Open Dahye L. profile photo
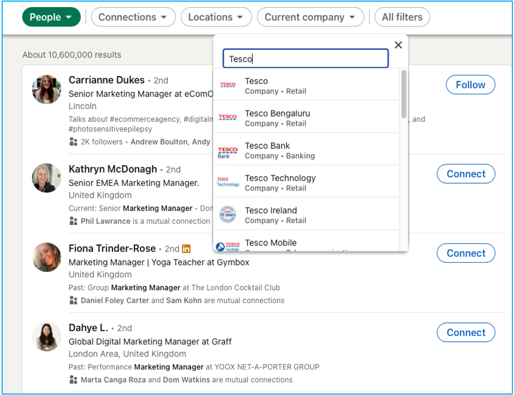Image resolution: width=514 pixels, height=395 pixels. (47, 336)
